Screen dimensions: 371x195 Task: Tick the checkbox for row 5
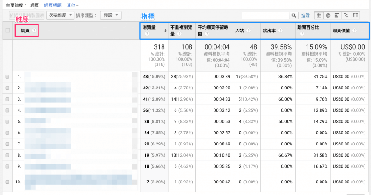pyautogui.click(x=7, y=121)
